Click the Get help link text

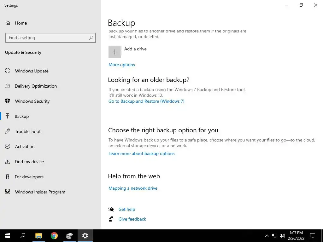[x=127, y=209]
